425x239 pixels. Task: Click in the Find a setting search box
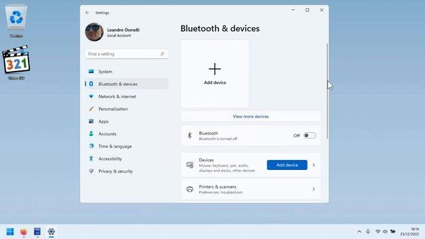click(127, 54)
